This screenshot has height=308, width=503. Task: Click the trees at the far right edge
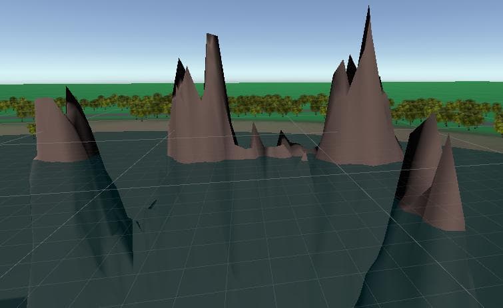498,119
